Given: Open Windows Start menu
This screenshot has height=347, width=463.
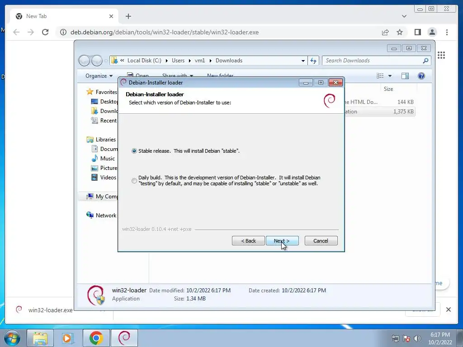Looking at the screenshot, I should 12,338.
